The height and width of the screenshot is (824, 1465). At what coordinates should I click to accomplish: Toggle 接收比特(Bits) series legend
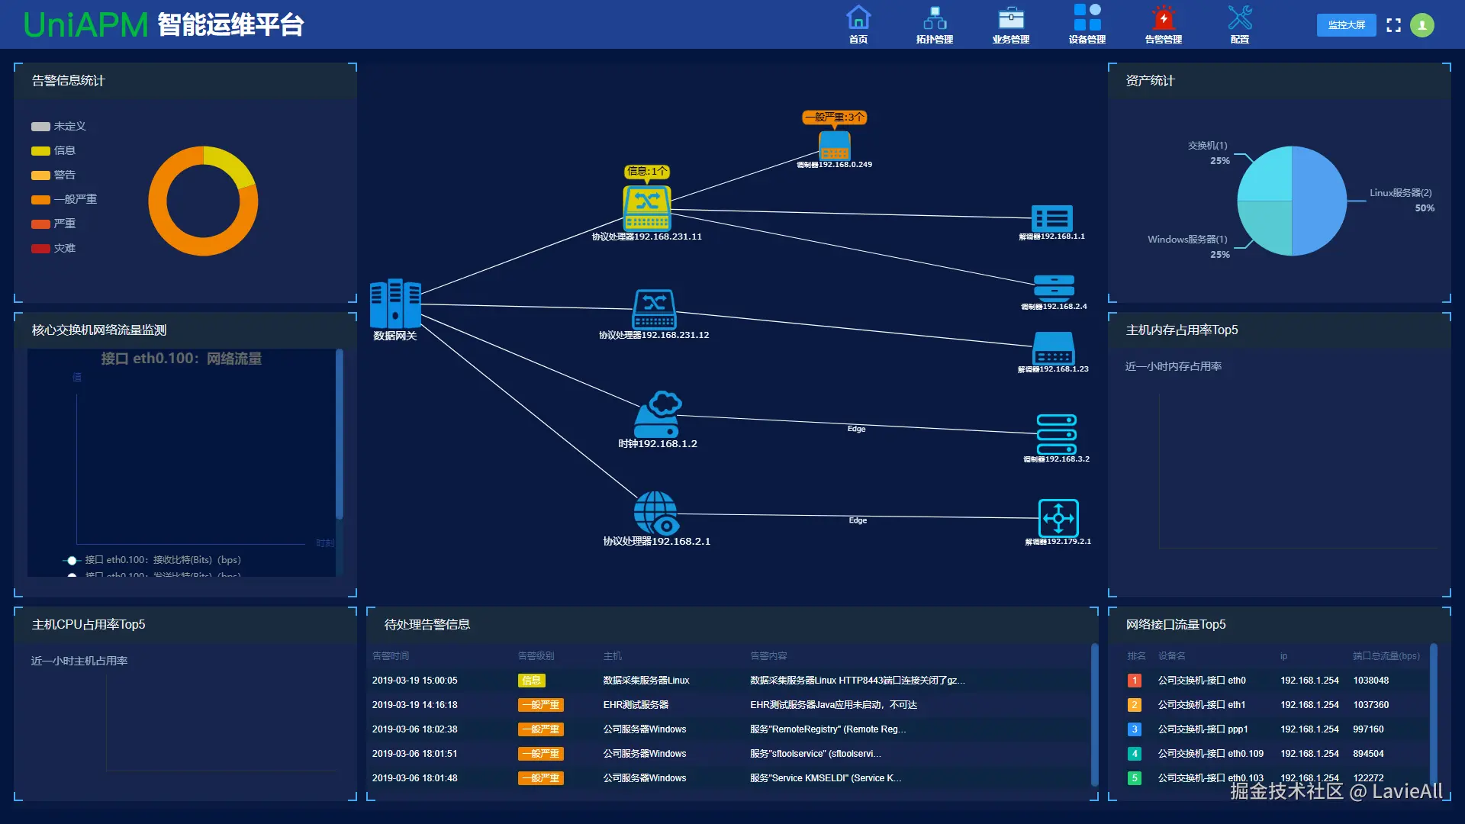click(153, 560)
